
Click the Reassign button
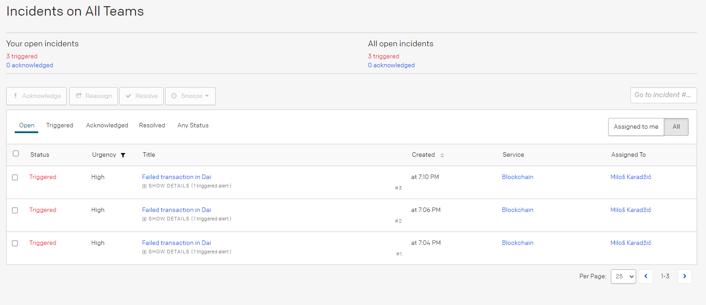(93, 96)
